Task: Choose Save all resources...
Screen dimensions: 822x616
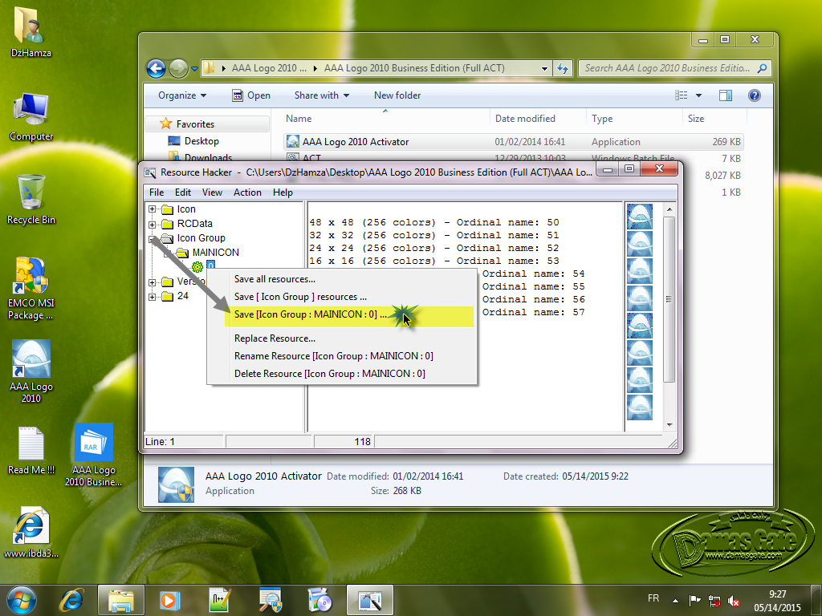Action: [x=342, y=279]
